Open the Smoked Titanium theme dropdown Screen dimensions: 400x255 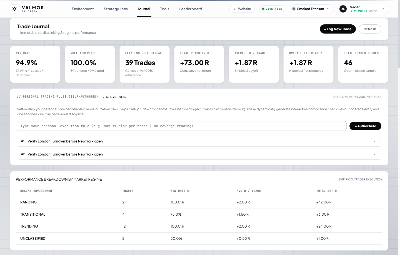click(x=311, y=9)
